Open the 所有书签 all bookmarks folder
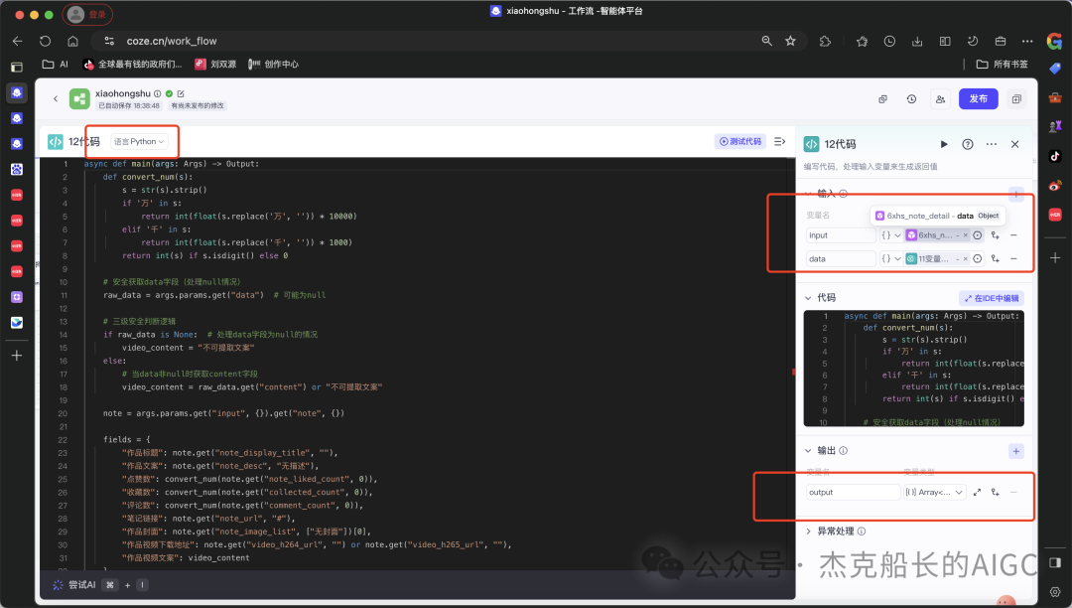Screen dimensions: 1072x608 1003,65
